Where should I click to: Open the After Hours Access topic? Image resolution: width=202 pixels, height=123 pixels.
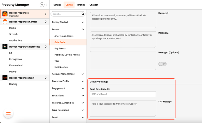point(64,36)
